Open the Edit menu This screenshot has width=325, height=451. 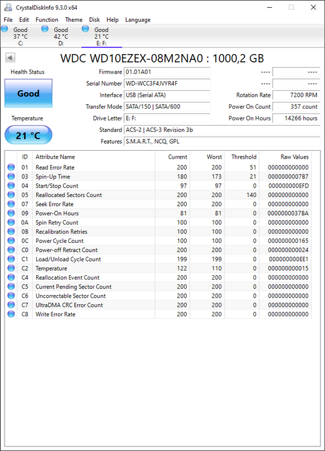tap(24, 19)
